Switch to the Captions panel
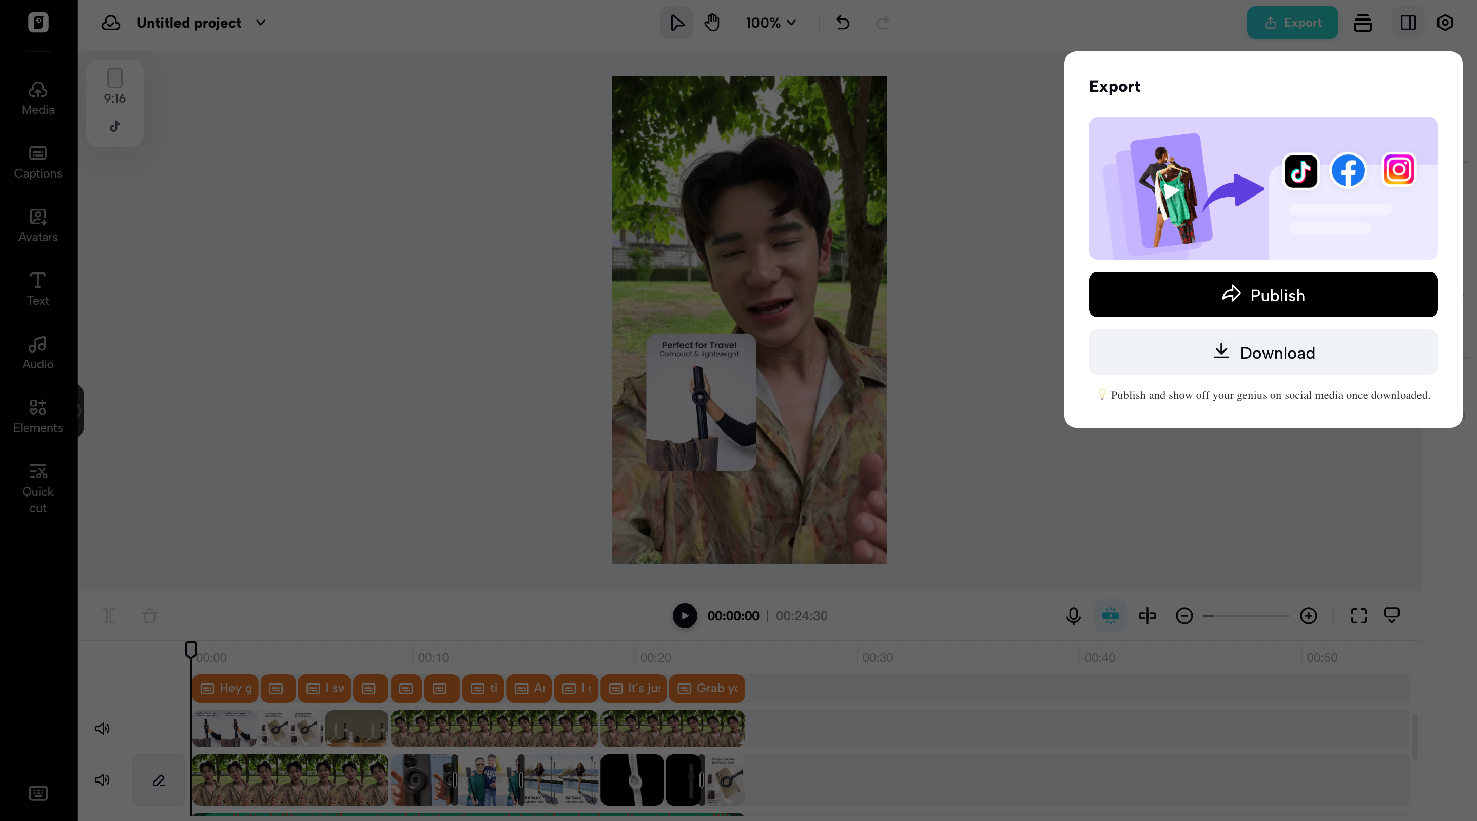1477x821 pixels. [38, 162]
